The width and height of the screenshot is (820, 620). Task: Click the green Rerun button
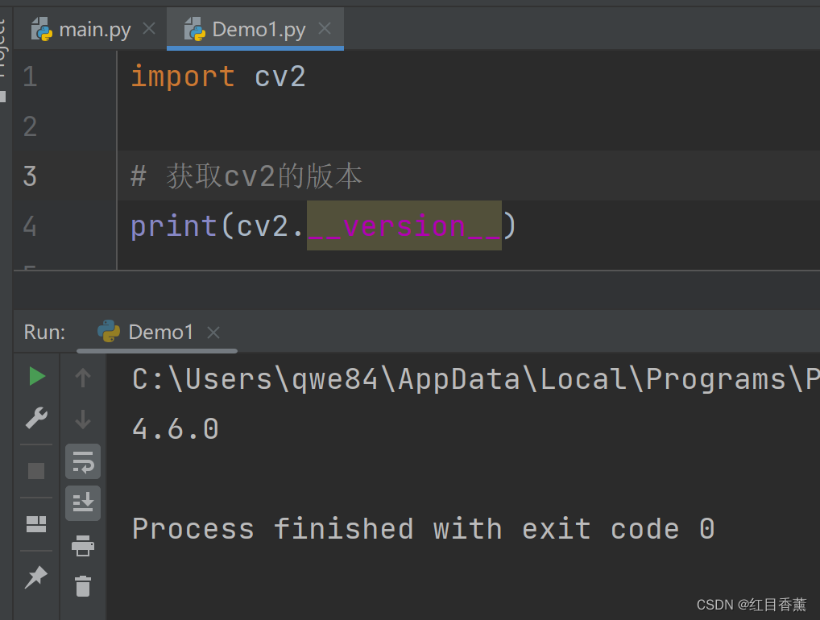click(x=37, y=376)
